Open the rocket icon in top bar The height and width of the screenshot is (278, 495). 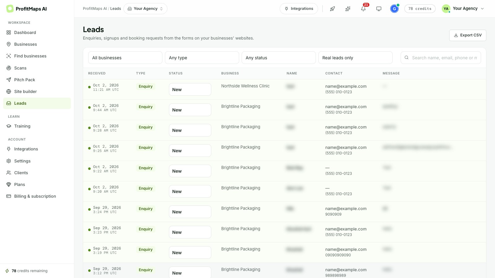point(333,9)
